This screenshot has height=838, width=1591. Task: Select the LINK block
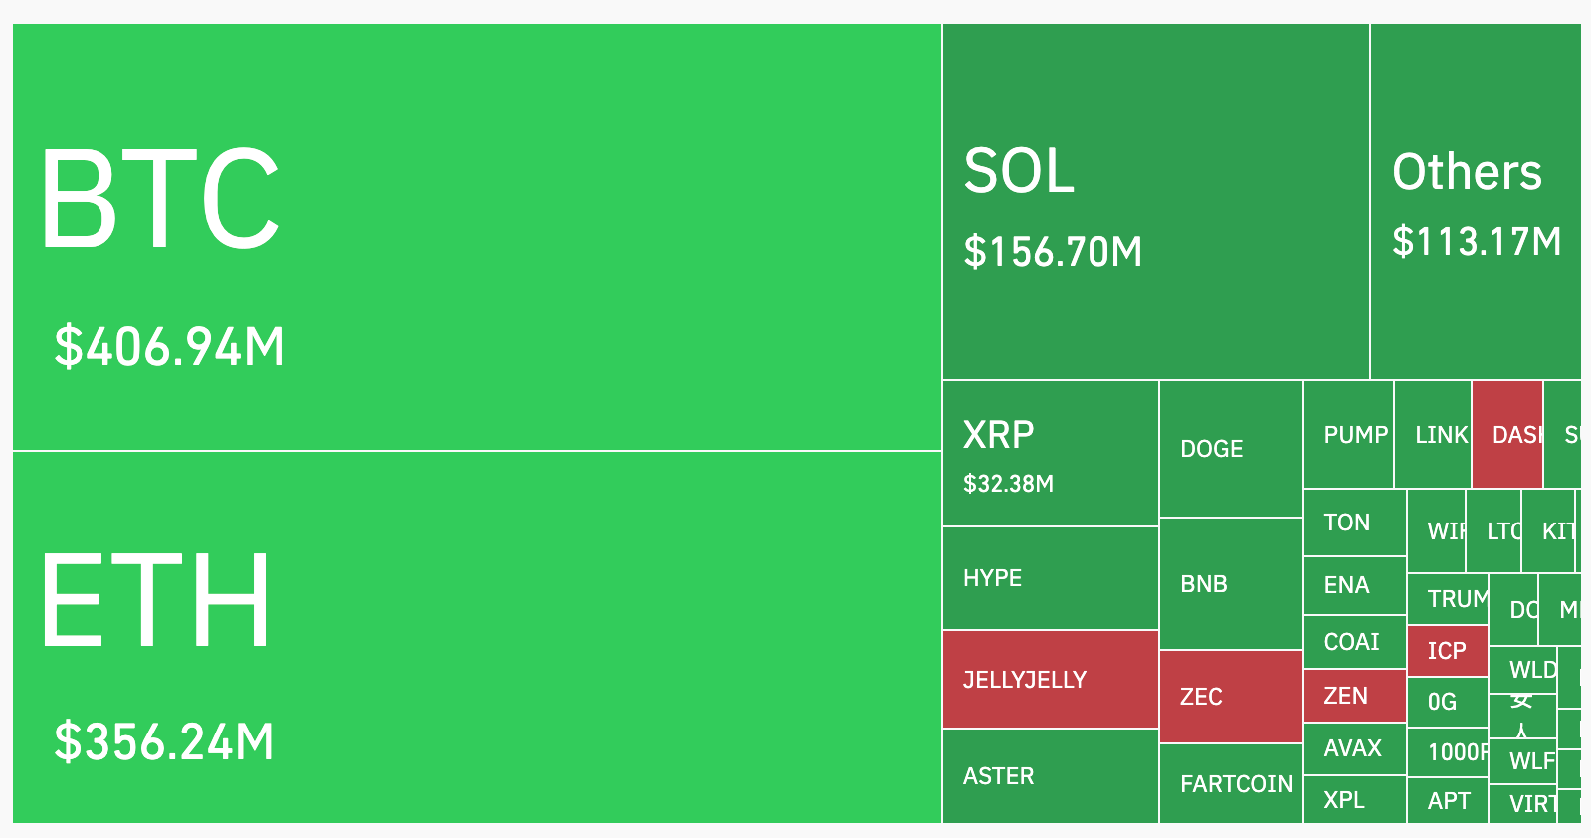click(1433, 435)
